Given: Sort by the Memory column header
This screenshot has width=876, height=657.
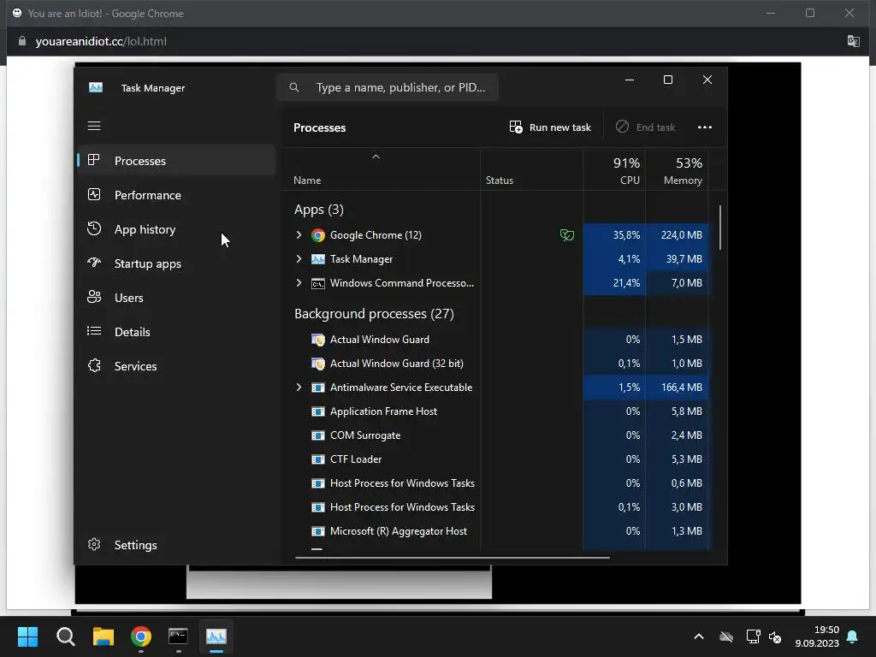Looking at the screenshot, I should (677, 170).
